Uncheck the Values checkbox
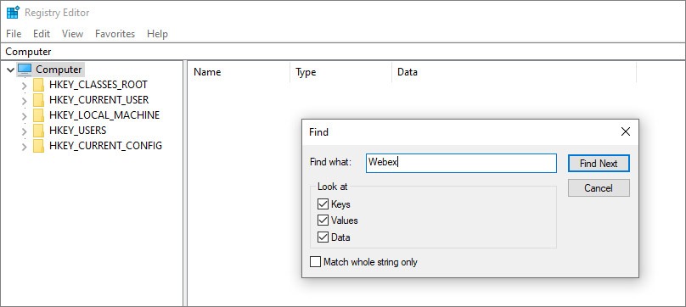Image resolution: width=686 pixels, height=307 pixels. 323,220
